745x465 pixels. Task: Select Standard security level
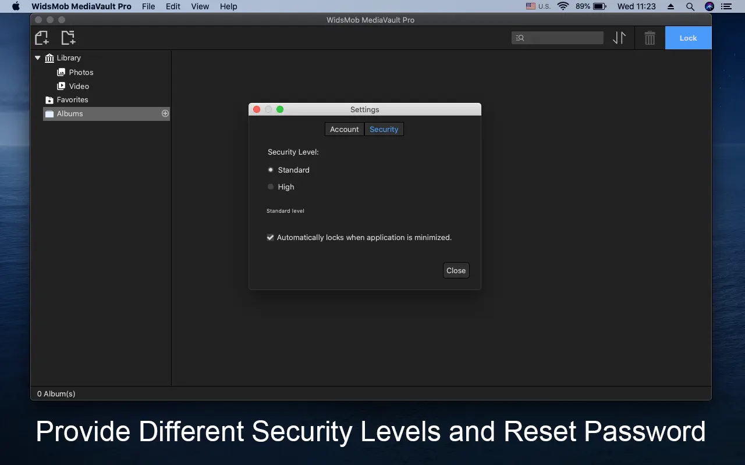[271, 170]
